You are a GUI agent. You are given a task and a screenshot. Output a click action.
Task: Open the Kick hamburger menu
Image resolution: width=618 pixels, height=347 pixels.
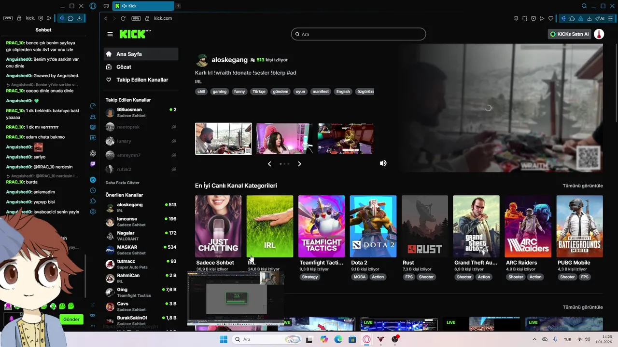[x=110, y=34]
